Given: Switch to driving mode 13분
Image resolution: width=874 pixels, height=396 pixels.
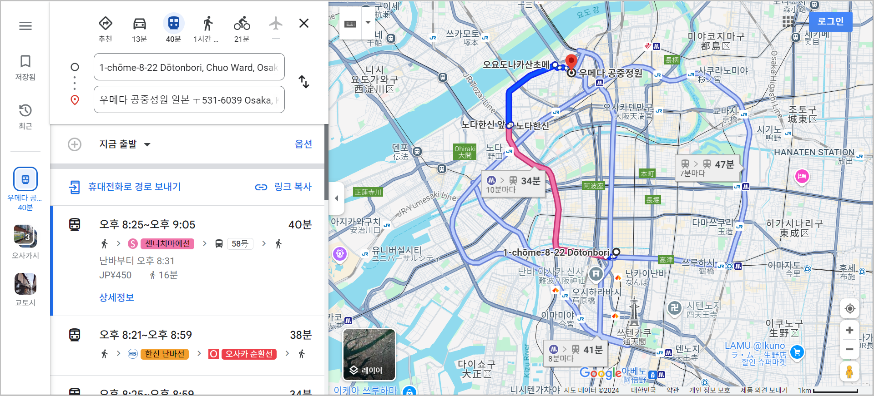Looking at the screenshot, I should [139, 30].
